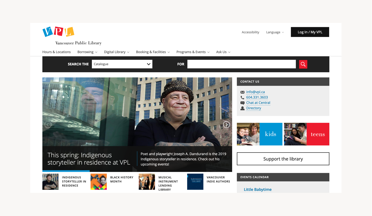Click the Support the library button
This screenshot has width=372, height=216.
pyautogui.click(x=283, y=159)
